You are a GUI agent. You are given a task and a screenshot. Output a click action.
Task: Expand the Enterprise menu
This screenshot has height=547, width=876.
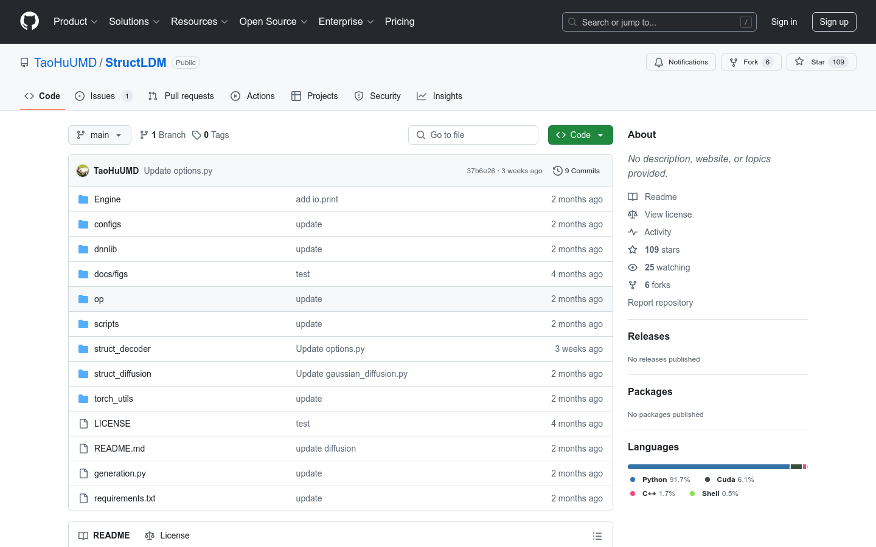(x=346, y=21)
